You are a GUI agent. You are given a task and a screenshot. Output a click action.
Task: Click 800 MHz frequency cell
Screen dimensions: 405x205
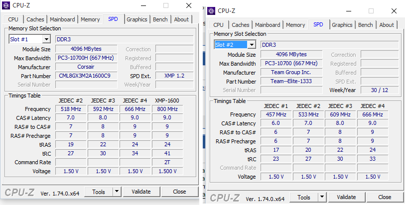click(x=167, y=109)
